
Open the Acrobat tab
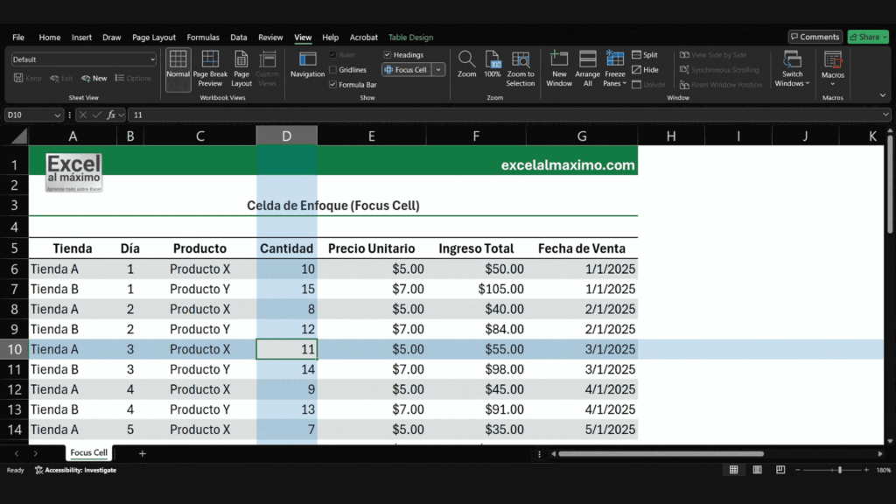(363, 37)
